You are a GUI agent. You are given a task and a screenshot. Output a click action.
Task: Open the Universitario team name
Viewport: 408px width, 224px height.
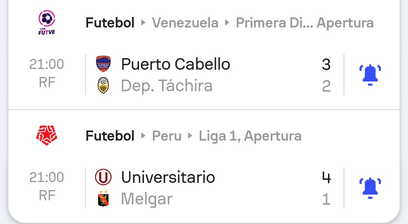168,177
